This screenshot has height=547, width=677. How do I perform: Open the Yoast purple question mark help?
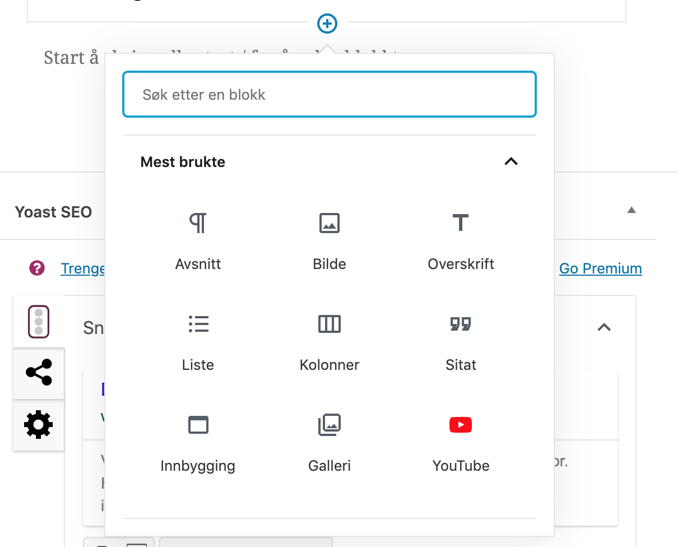tap(37, 268)
